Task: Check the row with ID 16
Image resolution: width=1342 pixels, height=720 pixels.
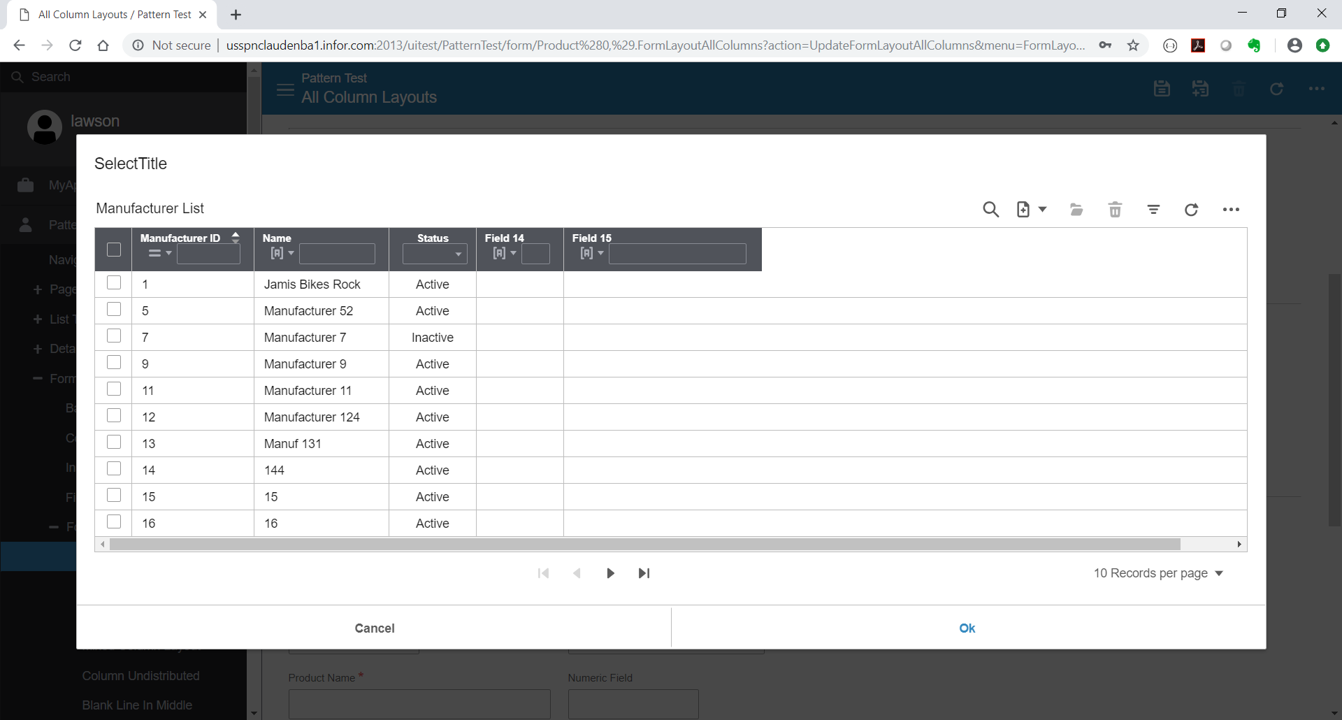Action: coord(114,522)
